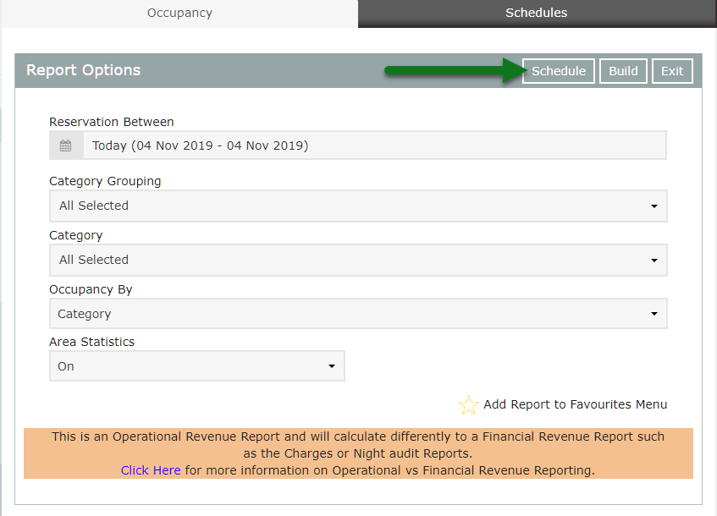Image resolution: width=717 pixels, height=516 pixels.
Task: Select Add Report to Favourites Menu text
Action: coord(576,404)
